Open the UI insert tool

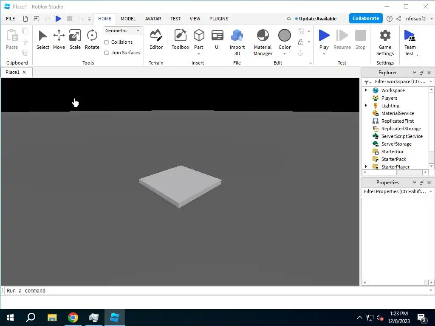pyautogui.click(x=217, y=40)
